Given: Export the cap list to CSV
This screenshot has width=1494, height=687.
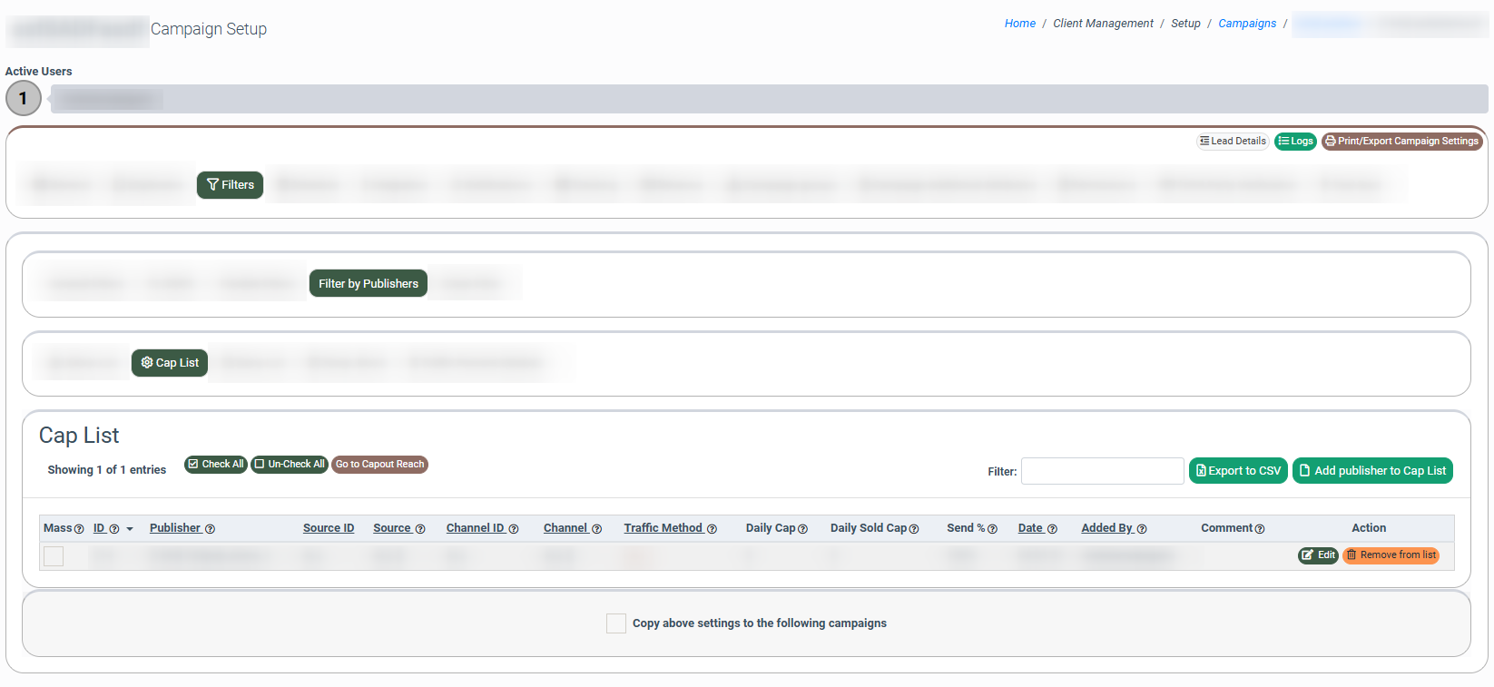Looking at the screenshot, I should 1238,471.
